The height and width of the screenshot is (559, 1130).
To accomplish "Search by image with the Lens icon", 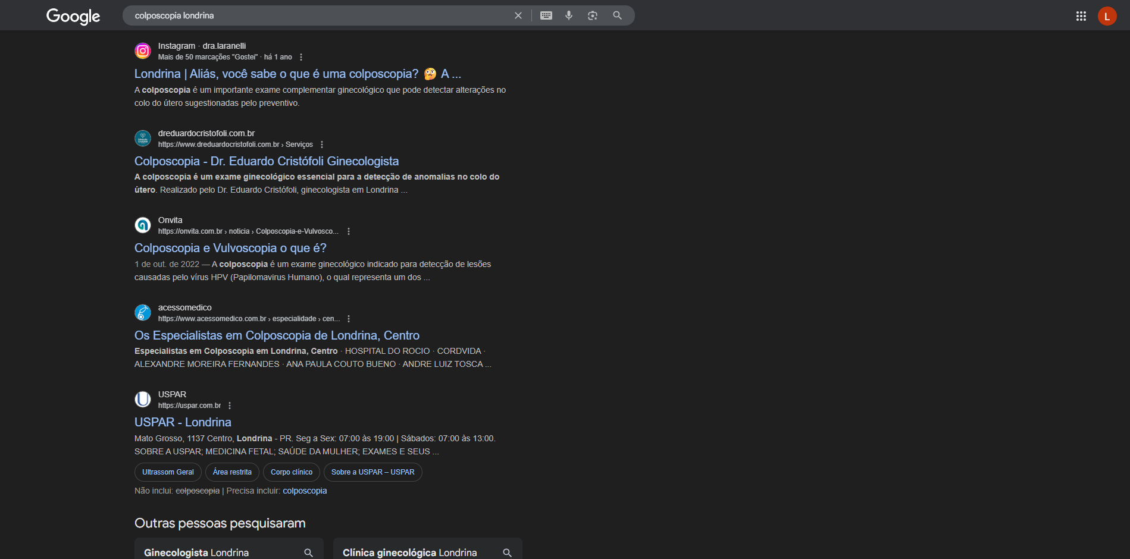I will pyautogui.click(x=593, y=15).
